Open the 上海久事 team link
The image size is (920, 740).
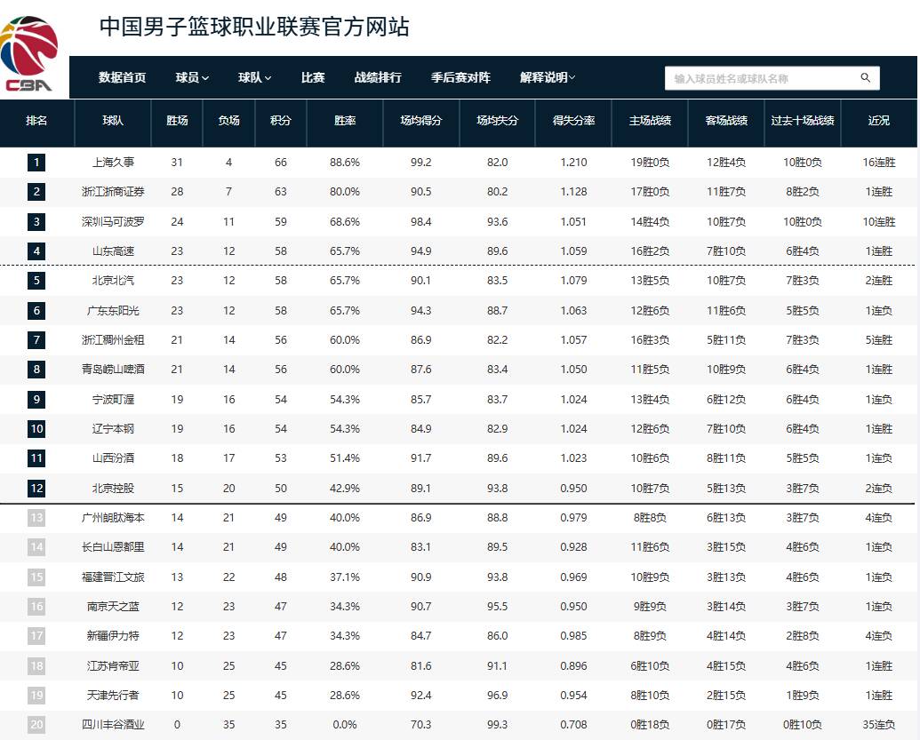113,163
